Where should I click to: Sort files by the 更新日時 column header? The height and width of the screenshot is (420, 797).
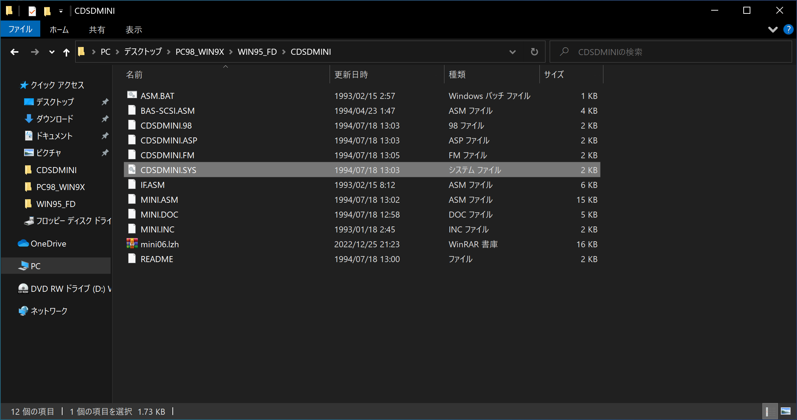(351, 75)
